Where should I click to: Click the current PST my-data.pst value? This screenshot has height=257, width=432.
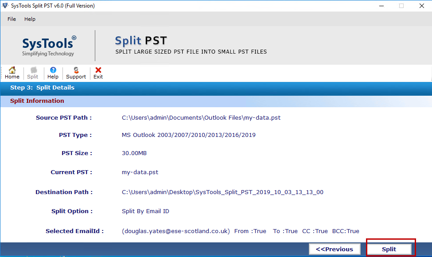(140, 172)
